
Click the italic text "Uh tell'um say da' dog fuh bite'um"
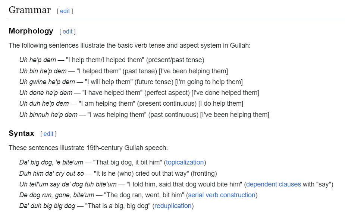pos(68,184)
